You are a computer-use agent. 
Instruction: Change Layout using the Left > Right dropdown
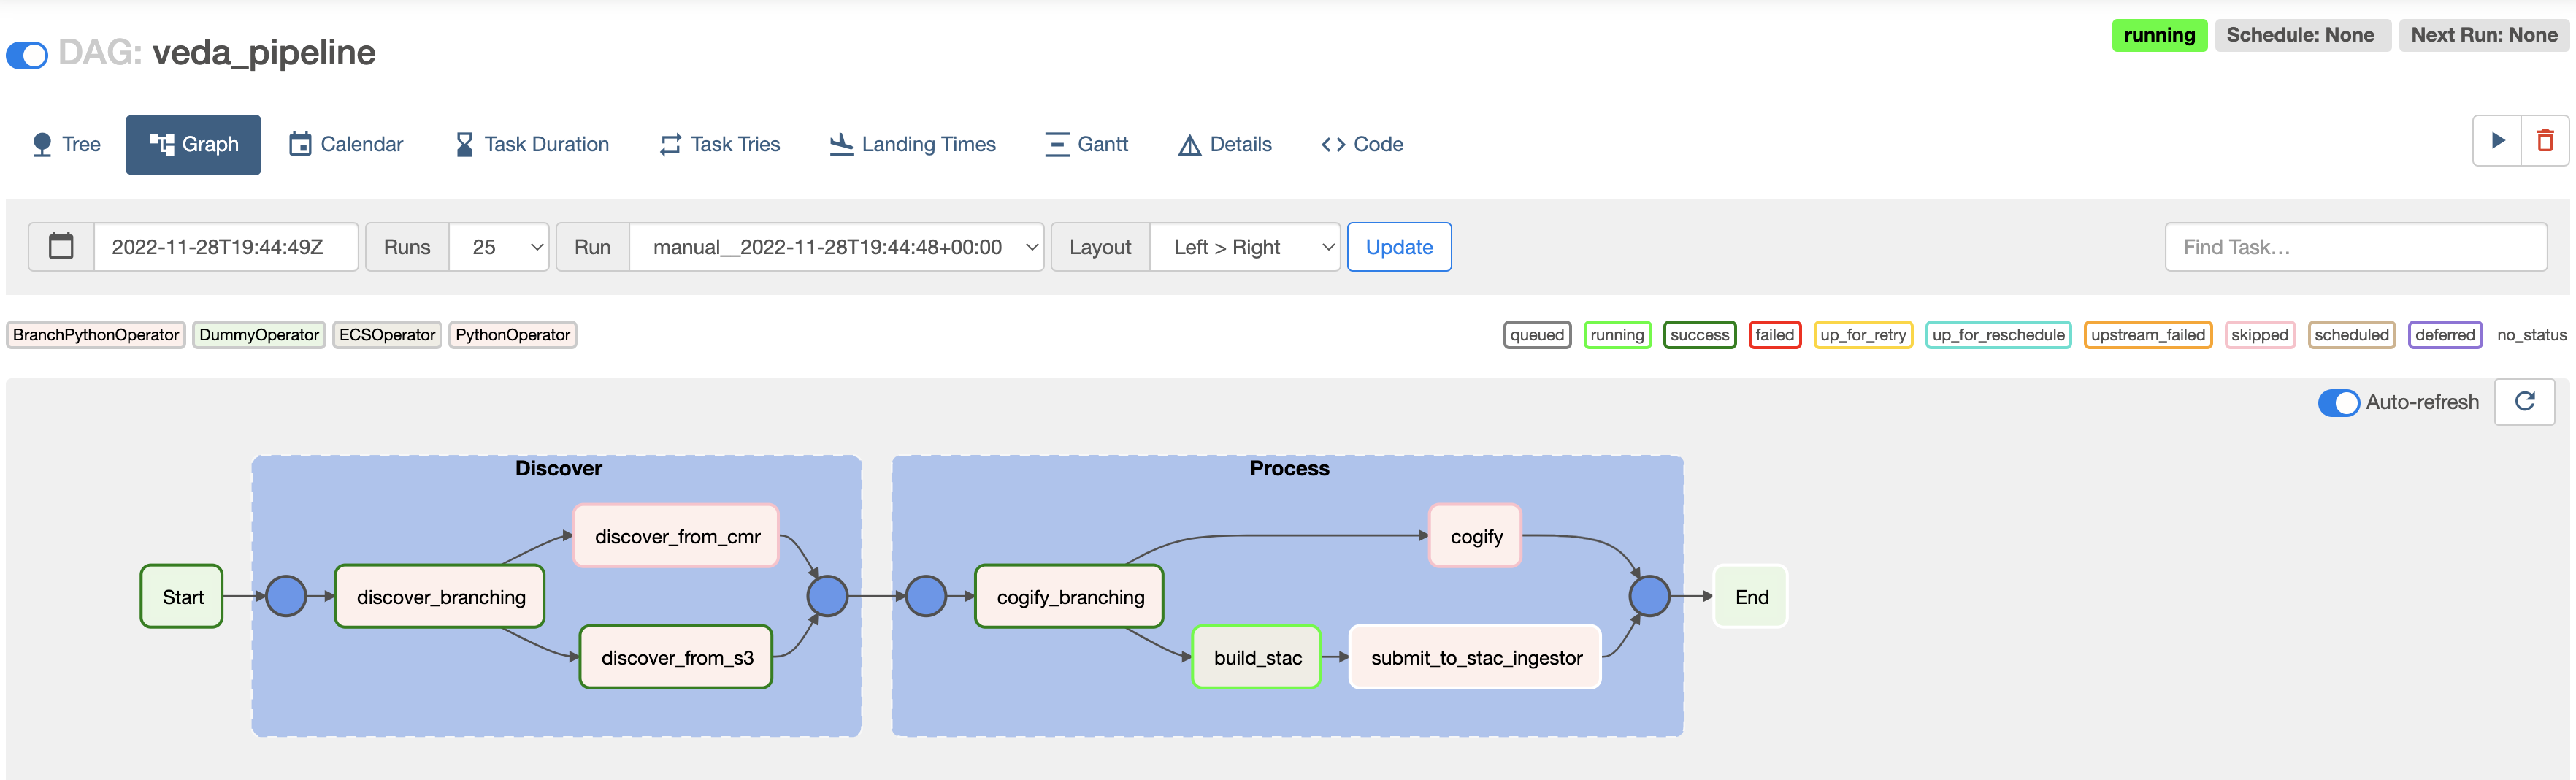click(1245, 246)
